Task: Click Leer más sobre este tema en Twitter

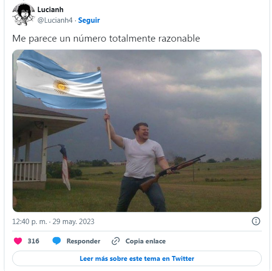Action: tap(137, 258)
